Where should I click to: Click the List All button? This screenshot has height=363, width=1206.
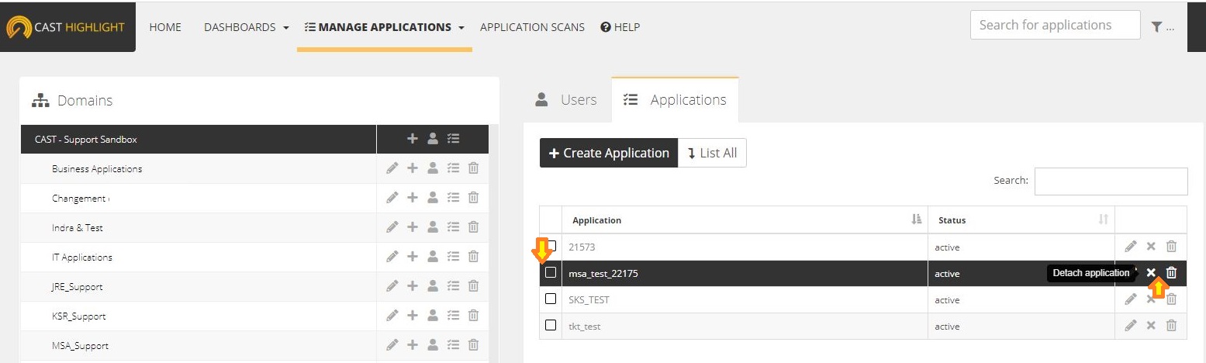712,153
